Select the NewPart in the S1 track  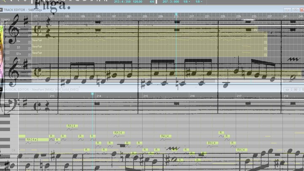[37, 46]
